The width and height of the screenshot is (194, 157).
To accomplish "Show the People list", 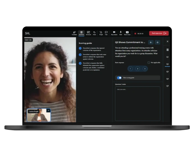I will (101, 33).
